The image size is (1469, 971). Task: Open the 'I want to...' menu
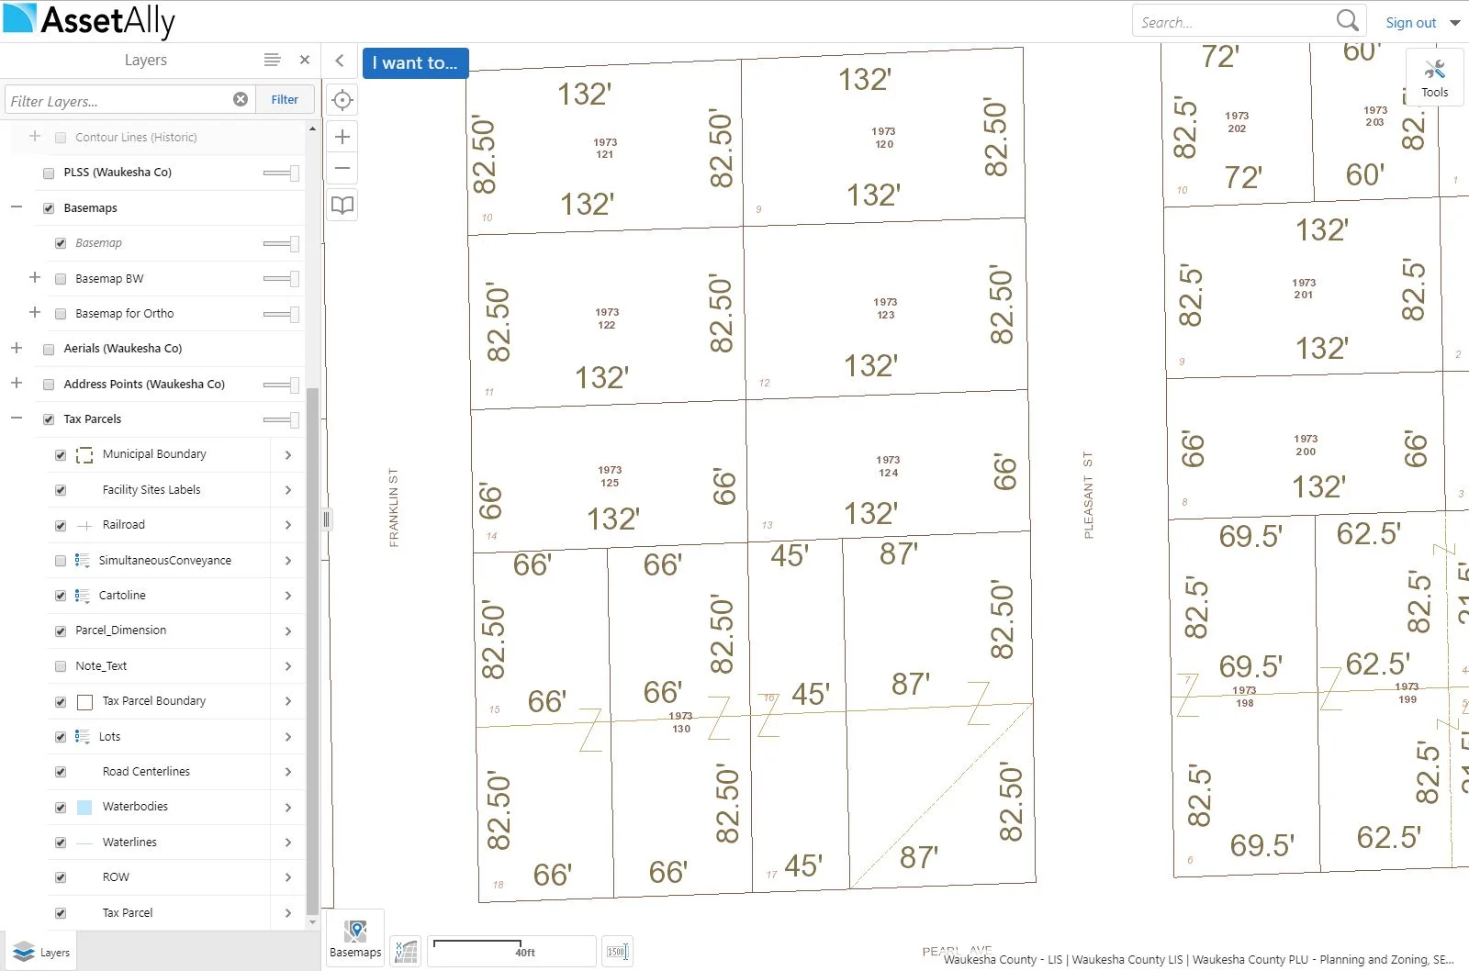[415, 62]
